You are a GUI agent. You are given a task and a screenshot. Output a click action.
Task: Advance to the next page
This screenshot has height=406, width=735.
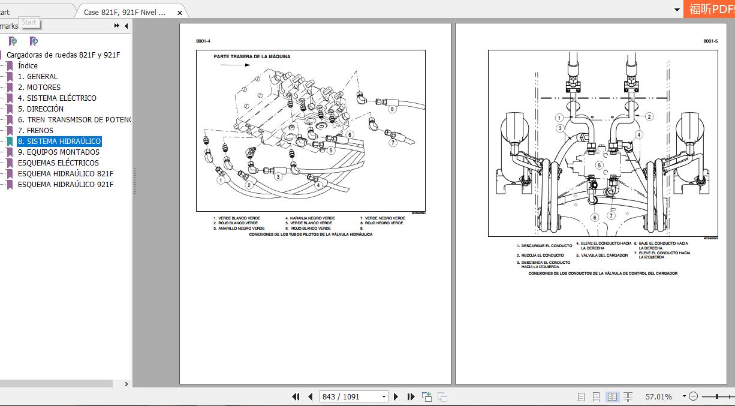396,396
